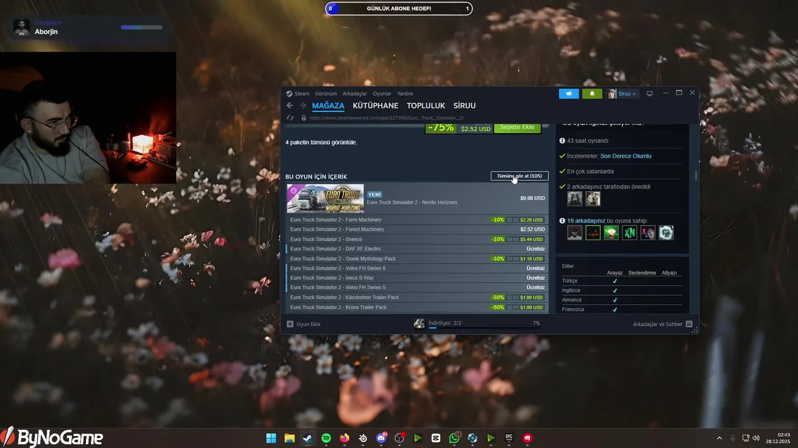798x448 pixels.
Task: Open the SİRUU profile tab
Action: point(464,106)
